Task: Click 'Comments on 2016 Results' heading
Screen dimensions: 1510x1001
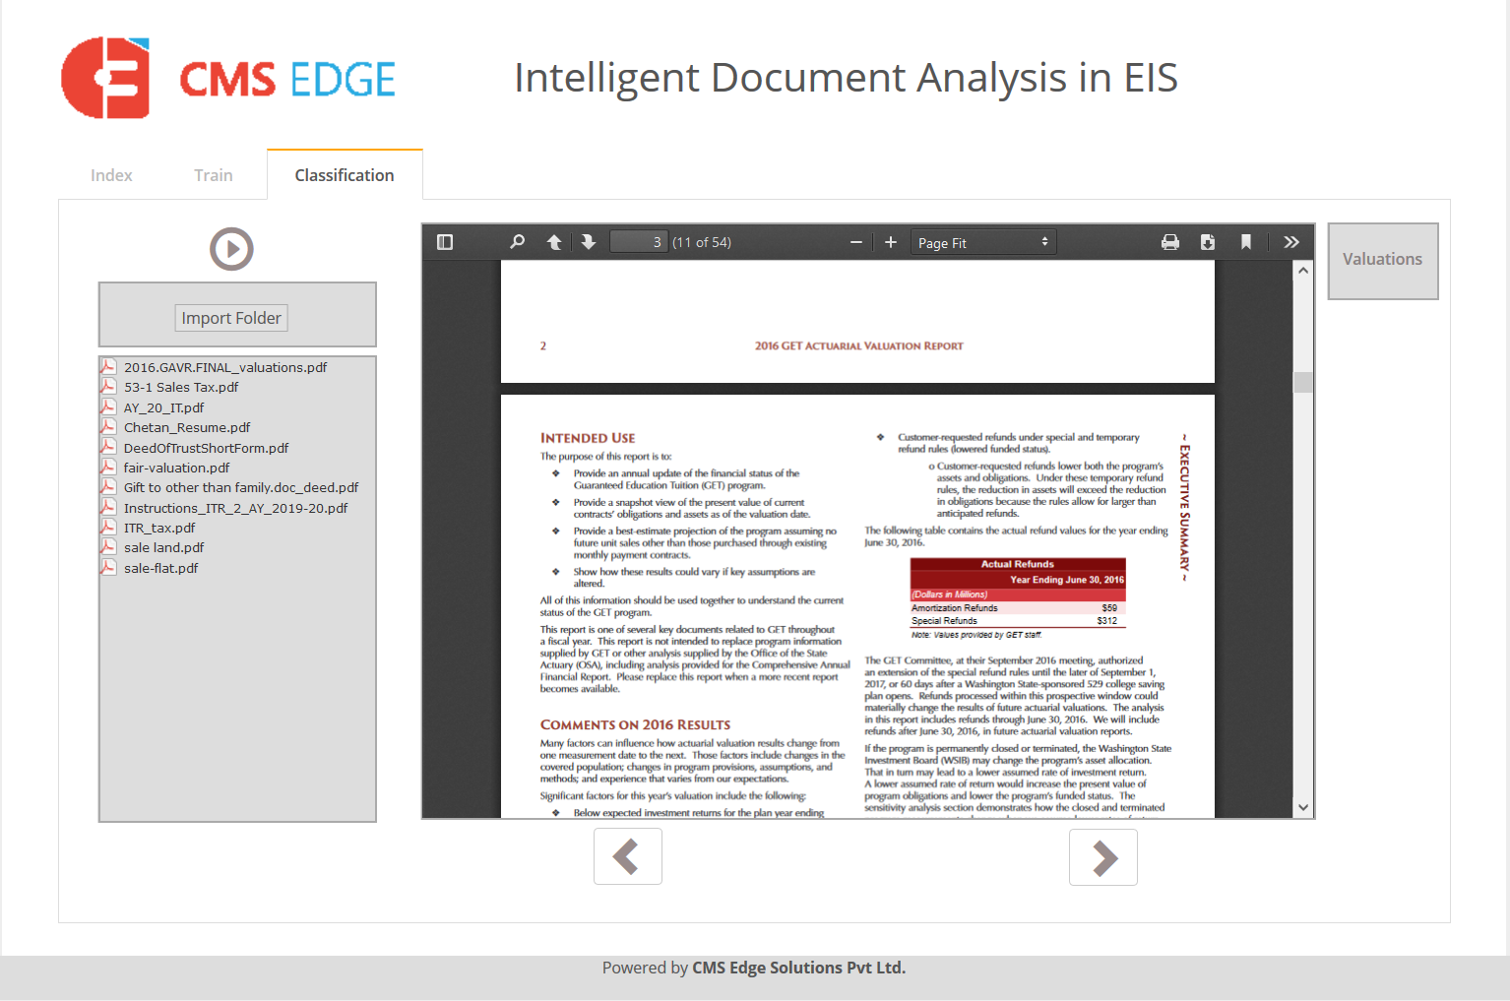Action: 635,724
